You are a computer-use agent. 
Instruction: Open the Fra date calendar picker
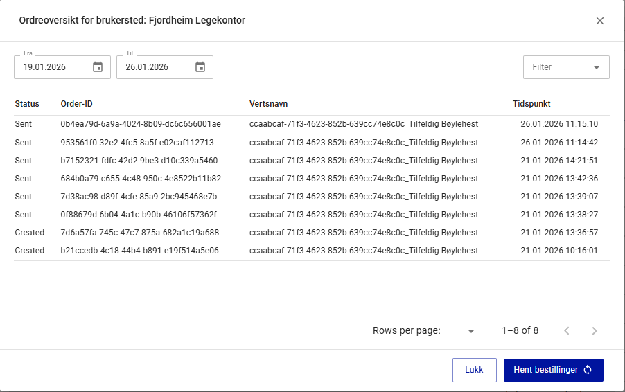click(x=98, y=67)
